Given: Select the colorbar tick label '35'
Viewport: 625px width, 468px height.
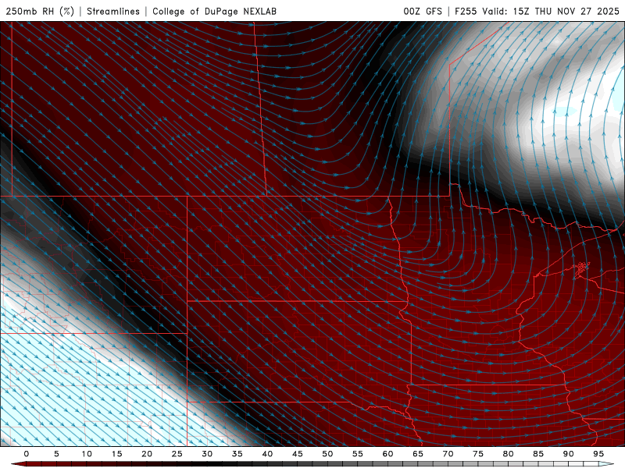Looking at the screenshot, I should [x=237, y=454].
